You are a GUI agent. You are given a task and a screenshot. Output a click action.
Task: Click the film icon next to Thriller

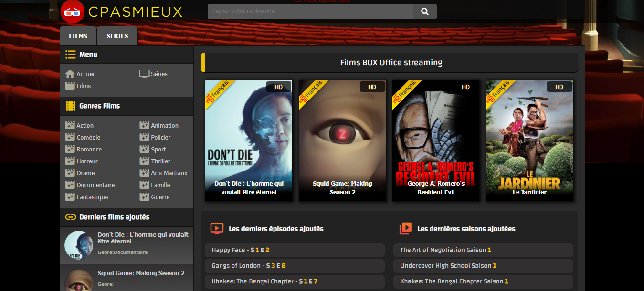point(144,161)
